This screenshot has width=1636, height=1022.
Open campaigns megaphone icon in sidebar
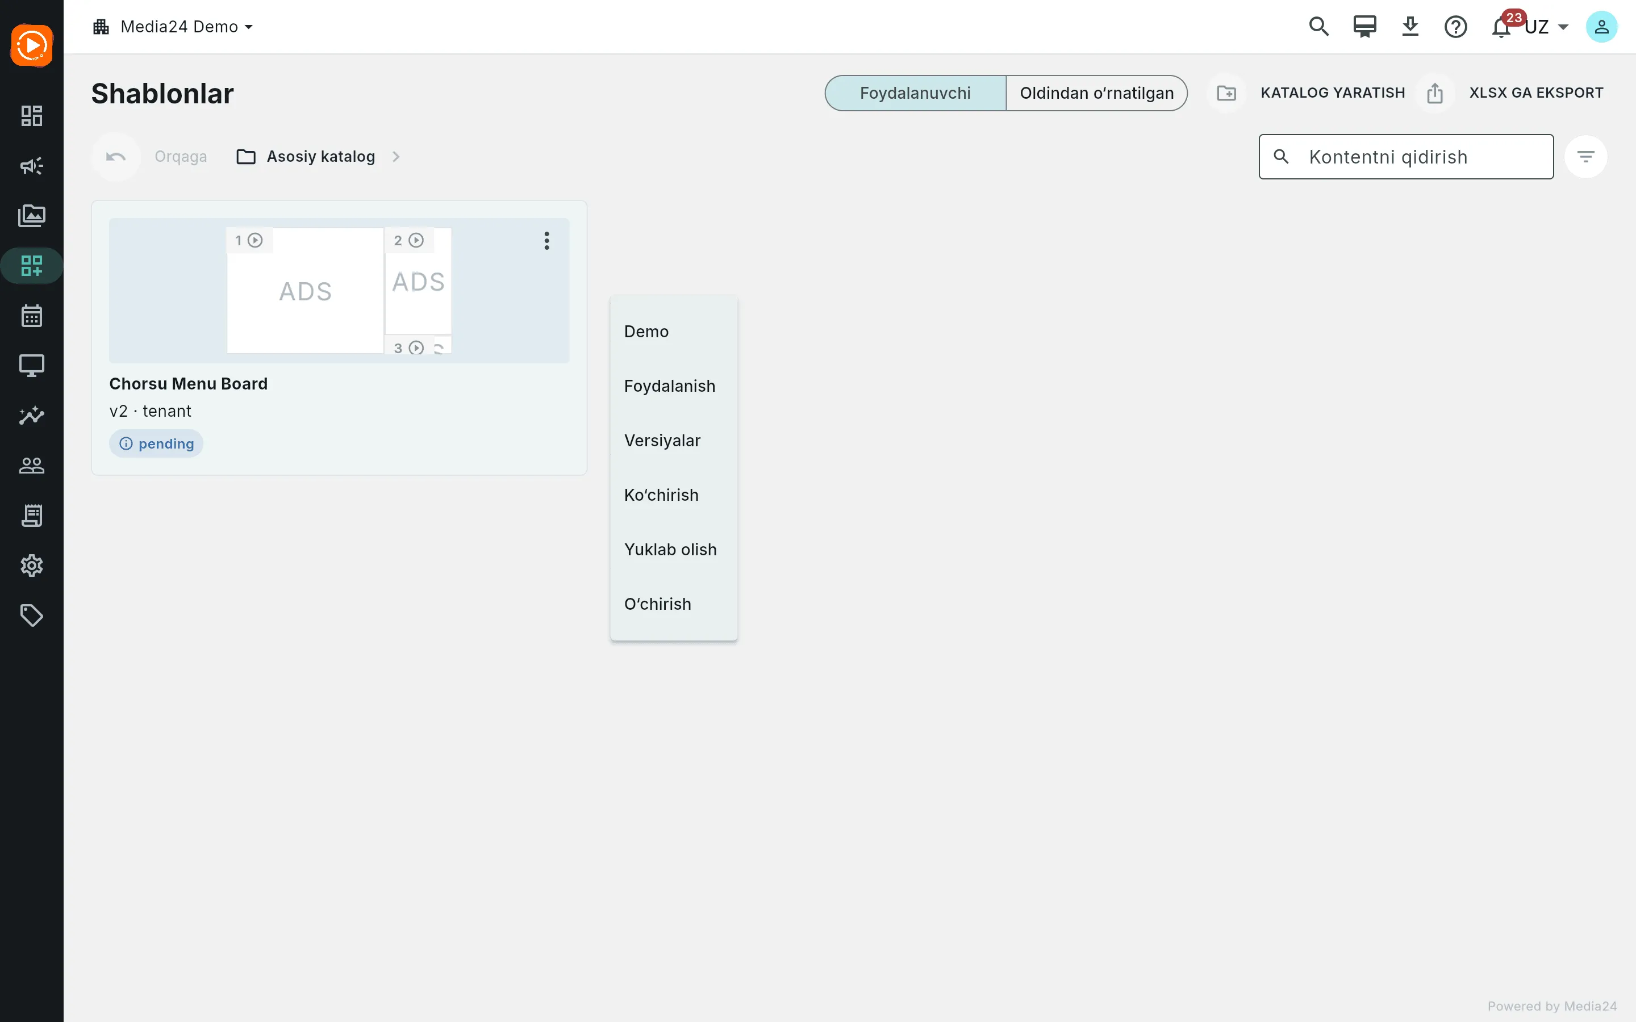point(31,166)
